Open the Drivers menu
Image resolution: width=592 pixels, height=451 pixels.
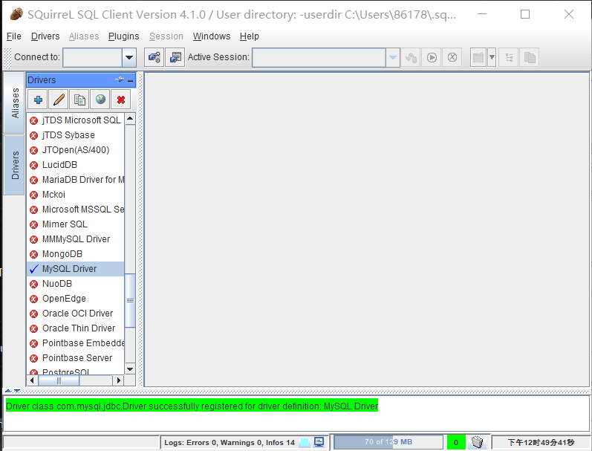pyautogui.click(x=45, y=36)
